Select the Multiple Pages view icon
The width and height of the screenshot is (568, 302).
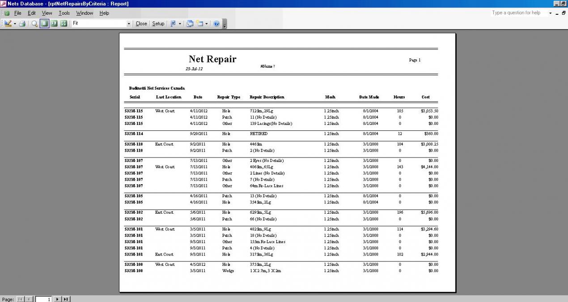pyautogui.click(x=64, y=24)
